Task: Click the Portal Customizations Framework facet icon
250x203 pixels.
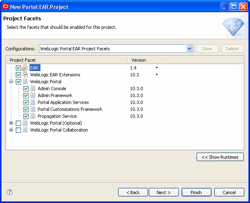Action: tap(33, 109)
